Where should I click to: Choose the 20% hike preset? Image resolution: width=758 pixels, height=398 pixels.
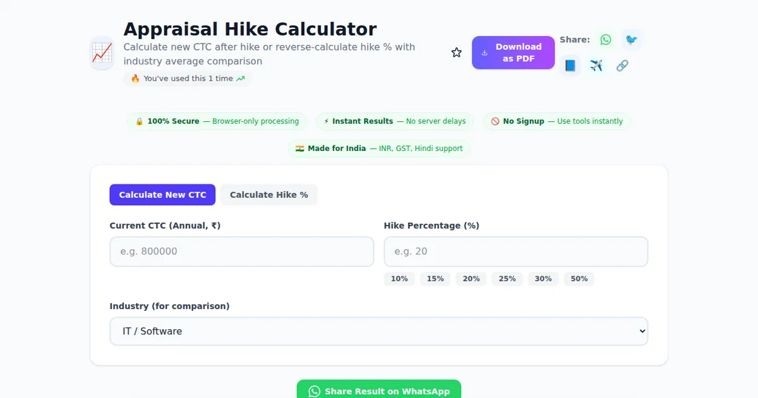click(x=471, y=279)
